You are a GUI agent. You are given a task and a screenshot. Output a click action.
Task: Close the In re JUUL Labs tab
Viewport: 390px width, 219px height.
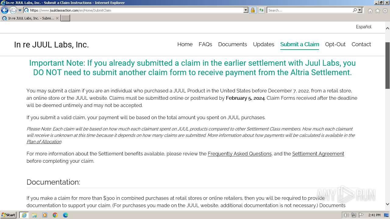click(57, 18)
